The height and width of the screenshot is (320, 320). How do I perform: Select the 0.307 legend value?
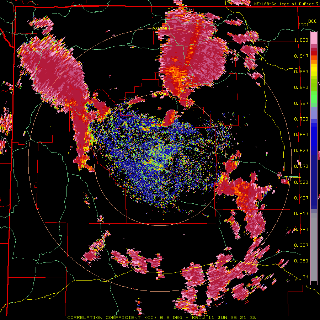301,245
